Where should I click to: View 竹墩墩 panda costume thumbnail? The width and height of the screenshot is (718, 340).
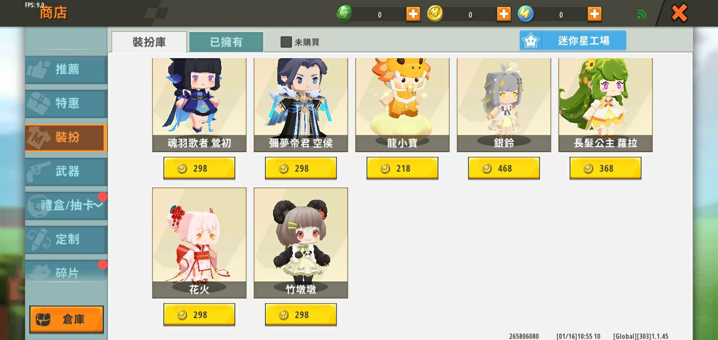click(301, 243)
